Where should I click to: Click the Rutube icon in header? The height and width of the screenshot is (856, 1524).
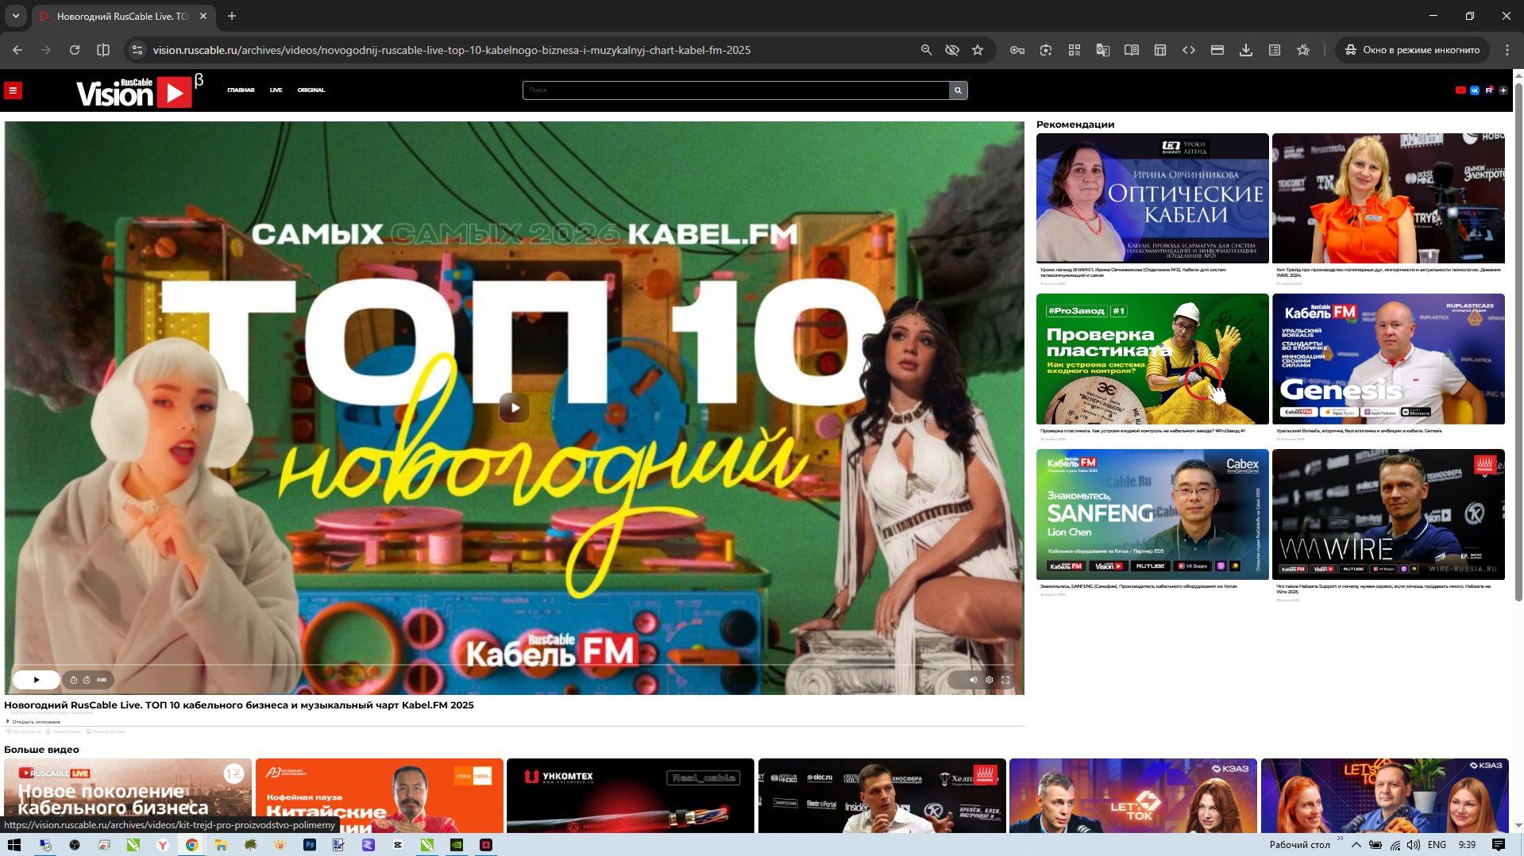point(1489,90)
